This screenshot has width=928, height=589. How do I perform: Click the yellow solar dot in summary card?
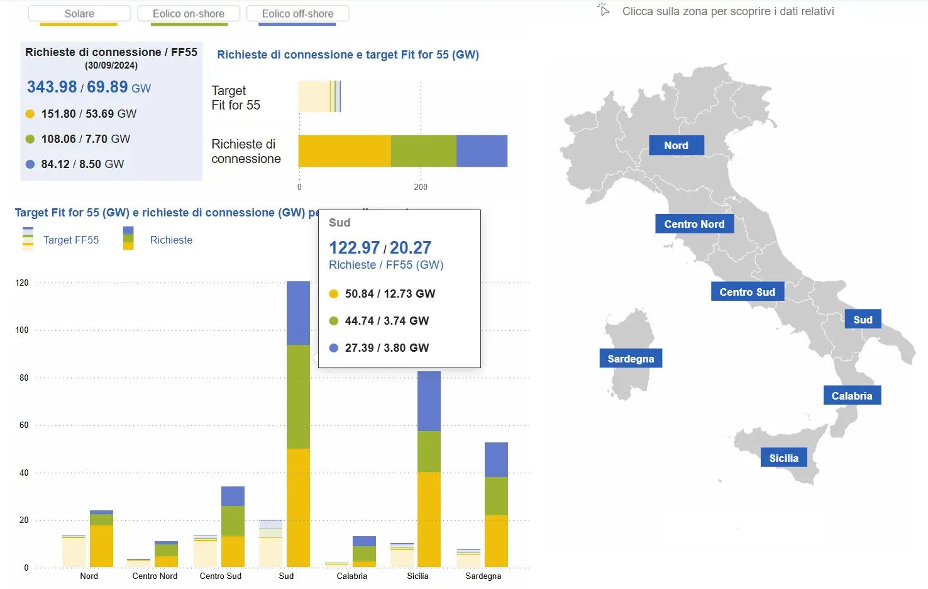tap(30, 114)
